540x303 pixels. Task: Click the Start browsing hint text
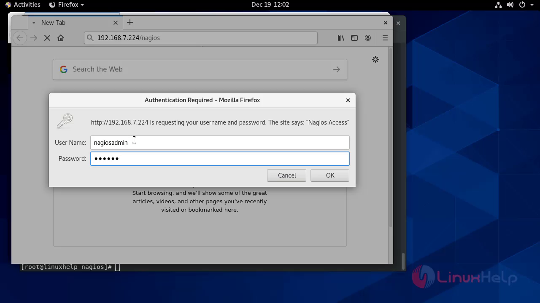pyautogui.click(x=200, y=201)
